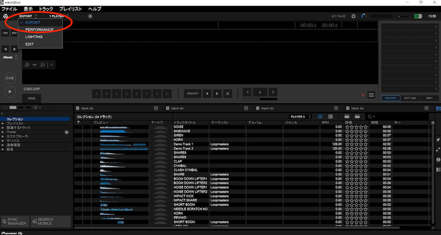Expand iTunes tree node
Screen dimensions: 441x235
[3, 132]
